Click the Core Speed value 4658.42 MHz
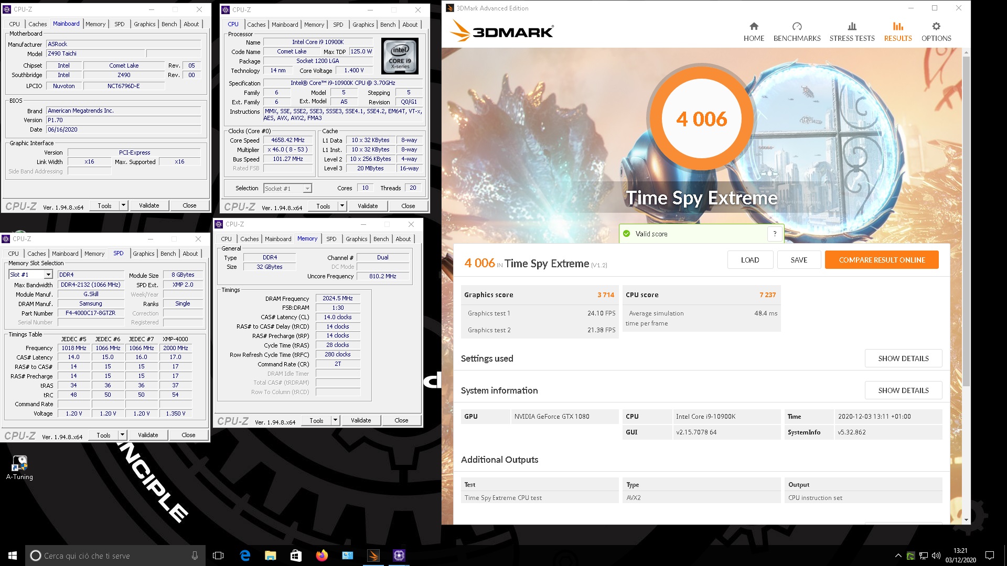Image resolution: width=1007 pixels, height=566 pixels. tap(287, 140)
